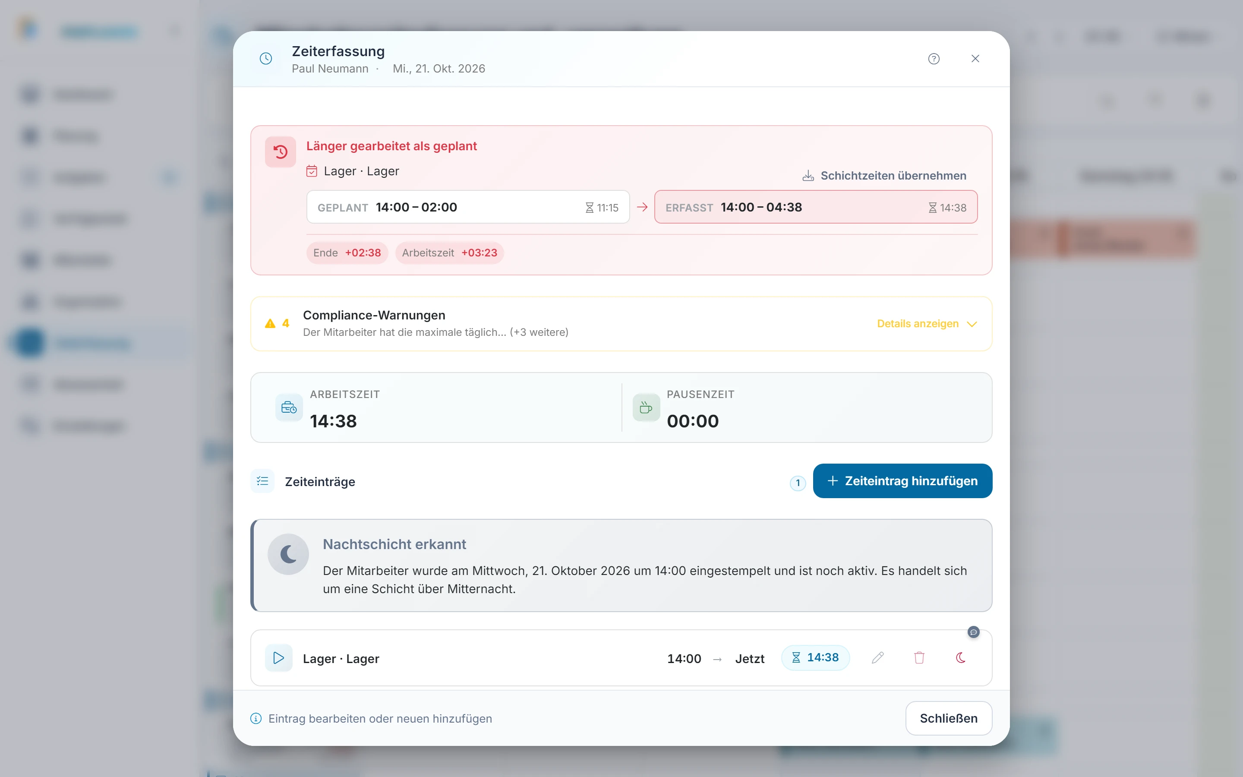Click the Compliance-Warnungen heading
Image resolution: width=1243 pixels, height=777 pixels.
click(374, 315)
